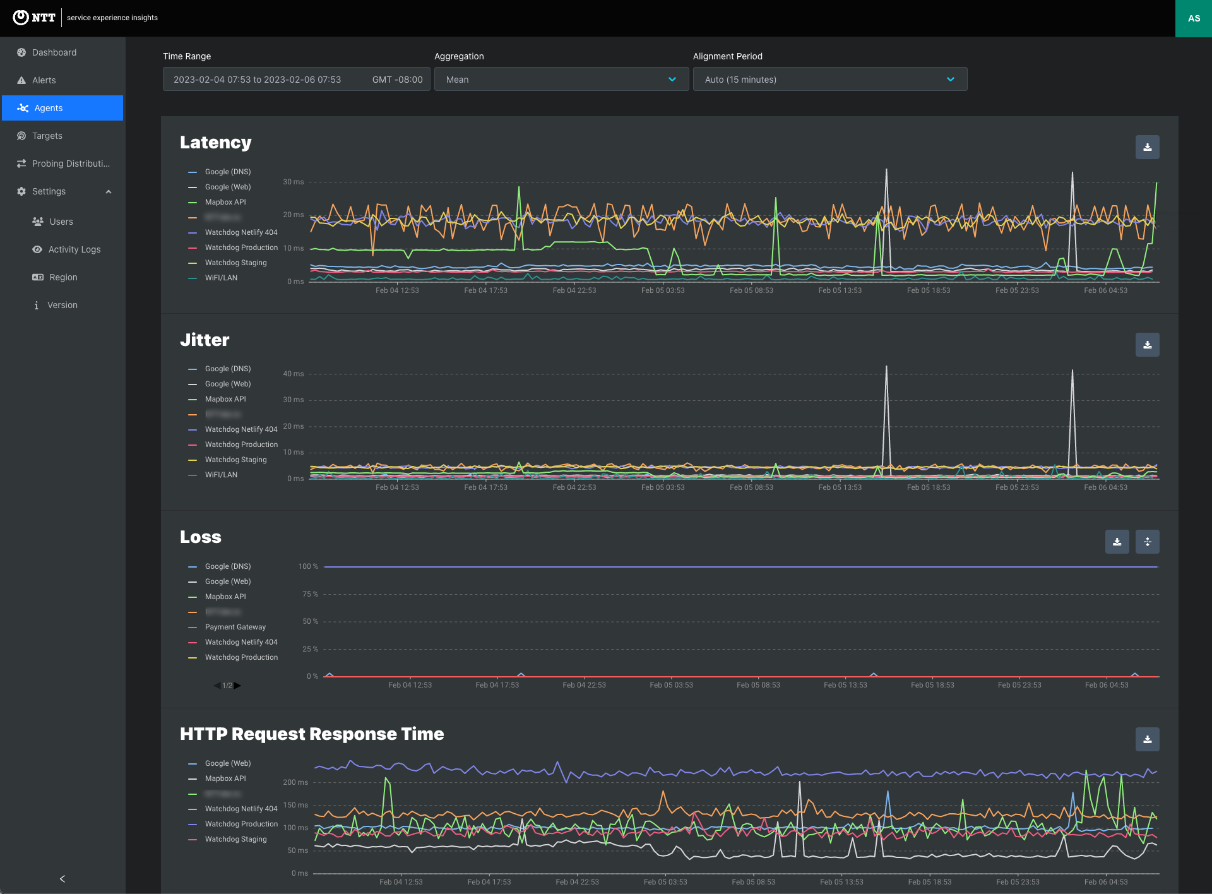Toggle Watchdog Netlify 404 in HTTP Response legend
The height and width of the screenshot is (894, 1212).
click(233, 809)
